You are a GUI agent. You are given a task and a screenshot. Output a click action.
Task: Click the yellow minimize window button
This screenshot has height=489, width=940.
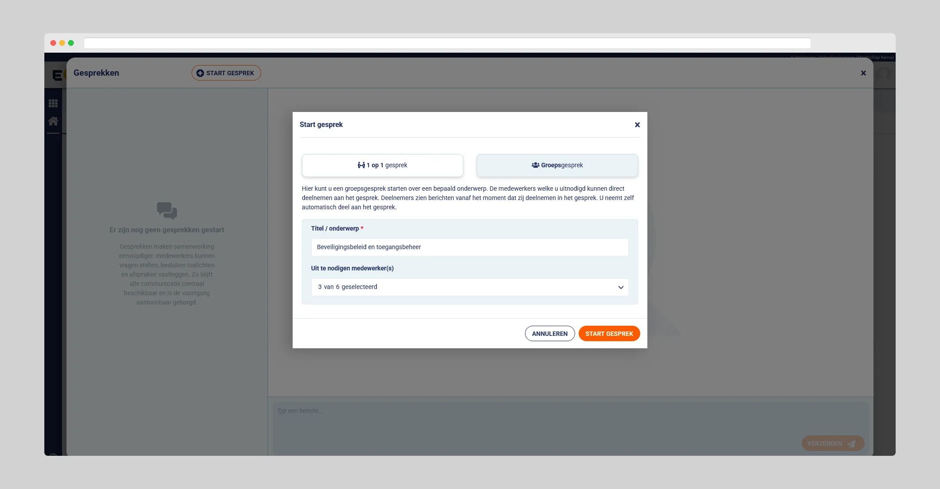[62, 43]
